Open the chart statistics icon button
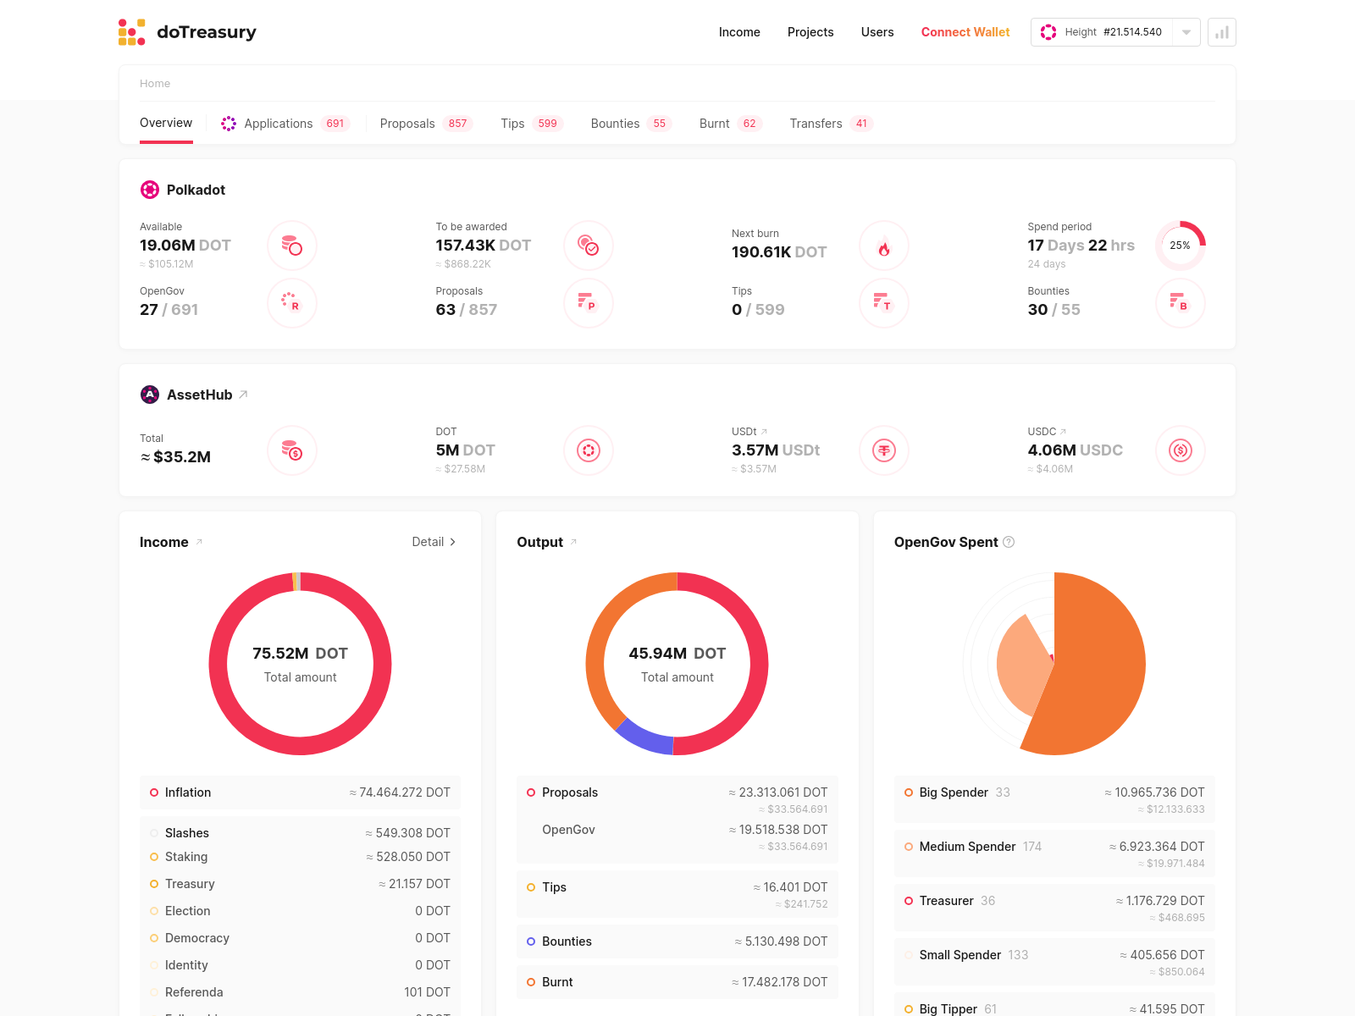The image size is (1355, 1016). pos(1222,32)
